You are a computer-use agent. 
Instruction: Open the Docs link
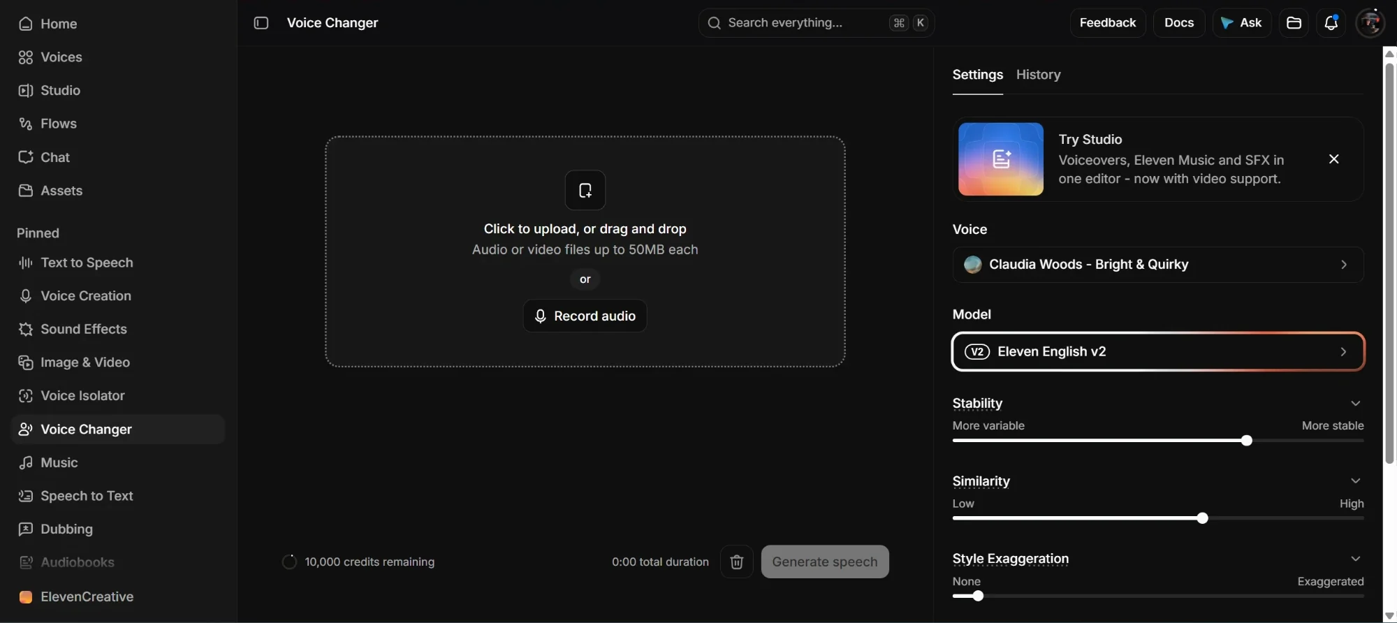point(1179,23)
